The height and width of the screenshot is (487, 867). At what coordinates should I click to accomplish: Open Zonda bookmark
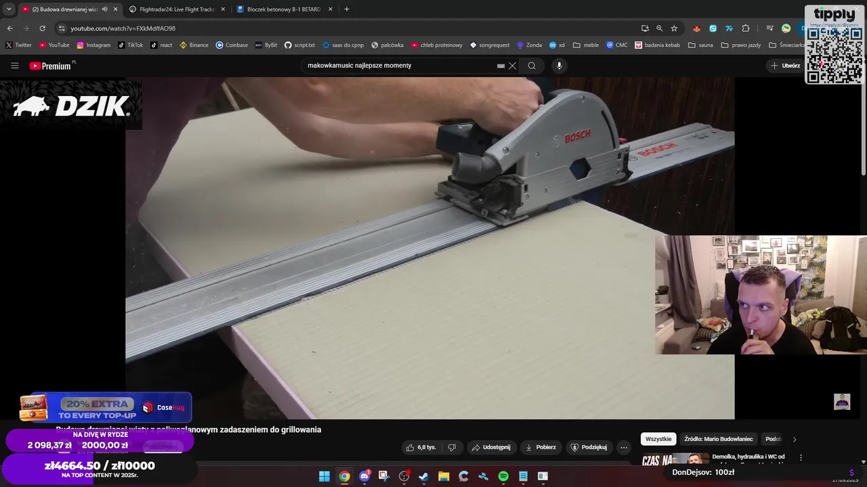529,45
